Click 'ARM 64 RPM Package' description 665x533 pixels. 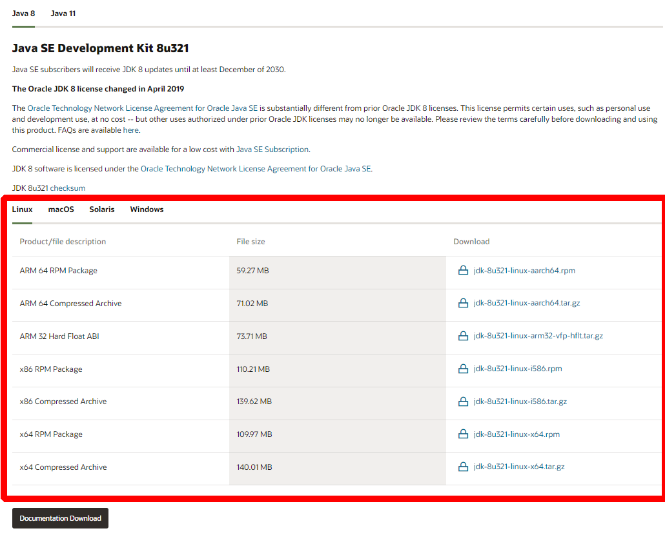[59, 271]
